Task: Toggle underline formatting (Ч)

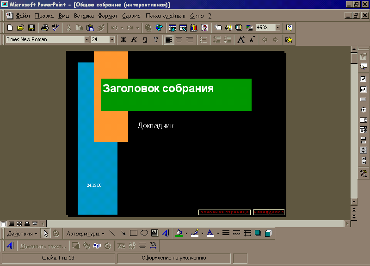Action: (145, 40)
